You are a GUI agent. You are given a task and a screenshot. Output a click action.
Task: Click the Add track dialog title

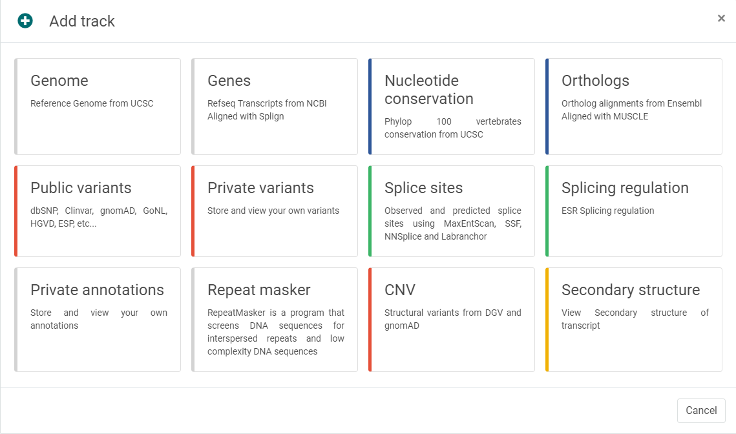coord(82,21)
